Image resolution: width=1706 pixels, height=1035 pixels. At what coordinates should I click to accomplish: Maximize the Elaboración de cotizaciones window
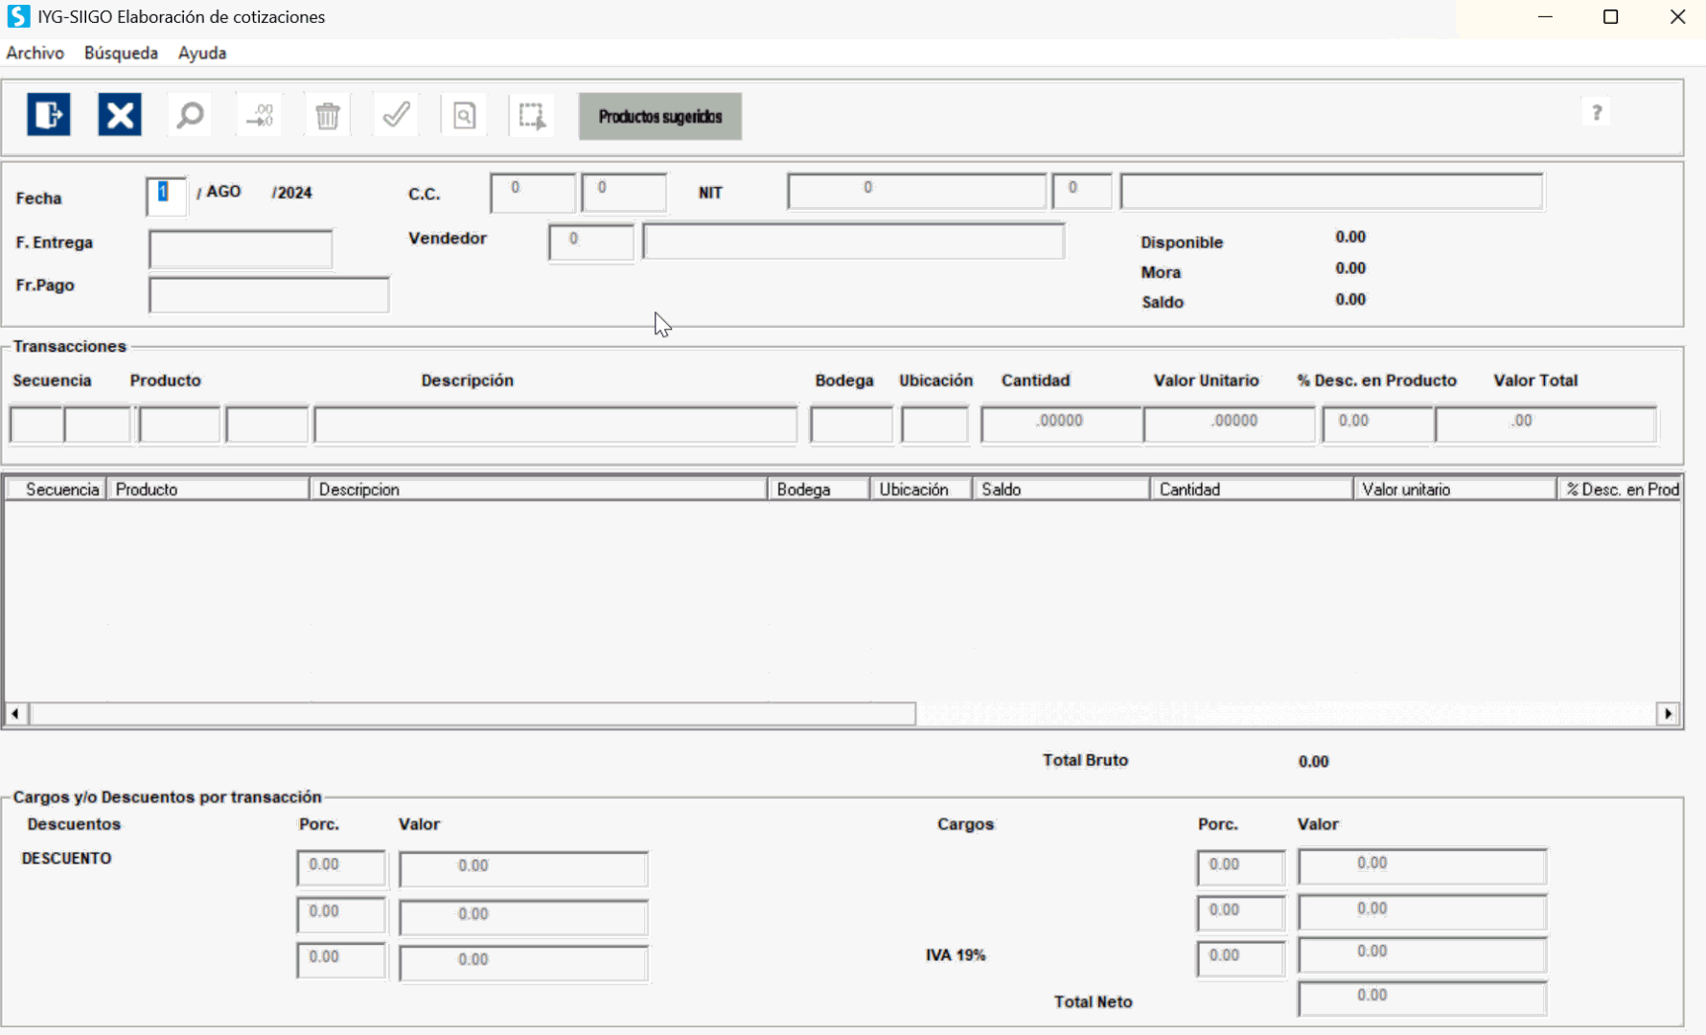click(1611, 17)
